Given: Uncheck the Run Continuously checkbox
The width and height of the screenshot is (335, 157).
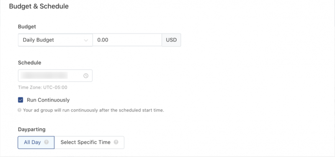Looking at the screenshot, I should tap(21, 100).
